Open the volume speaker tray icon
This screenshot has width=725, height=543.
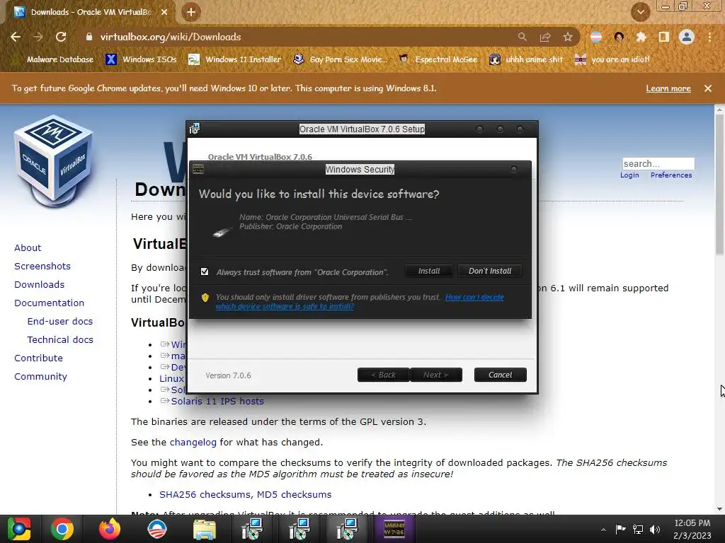(x=655, y=530)
